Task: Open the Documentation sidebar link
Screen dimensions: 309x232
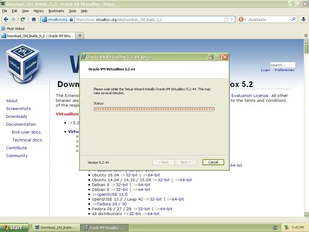Action: 21,124
